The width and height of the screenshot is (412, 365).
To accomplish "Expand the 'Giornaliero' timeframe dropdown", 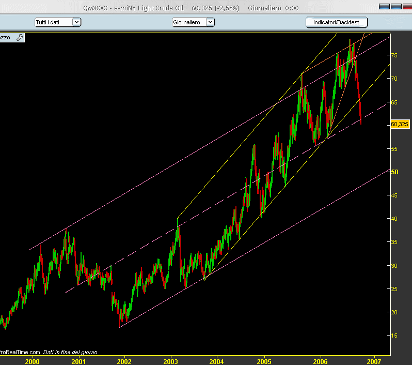I will pos(194,22).
